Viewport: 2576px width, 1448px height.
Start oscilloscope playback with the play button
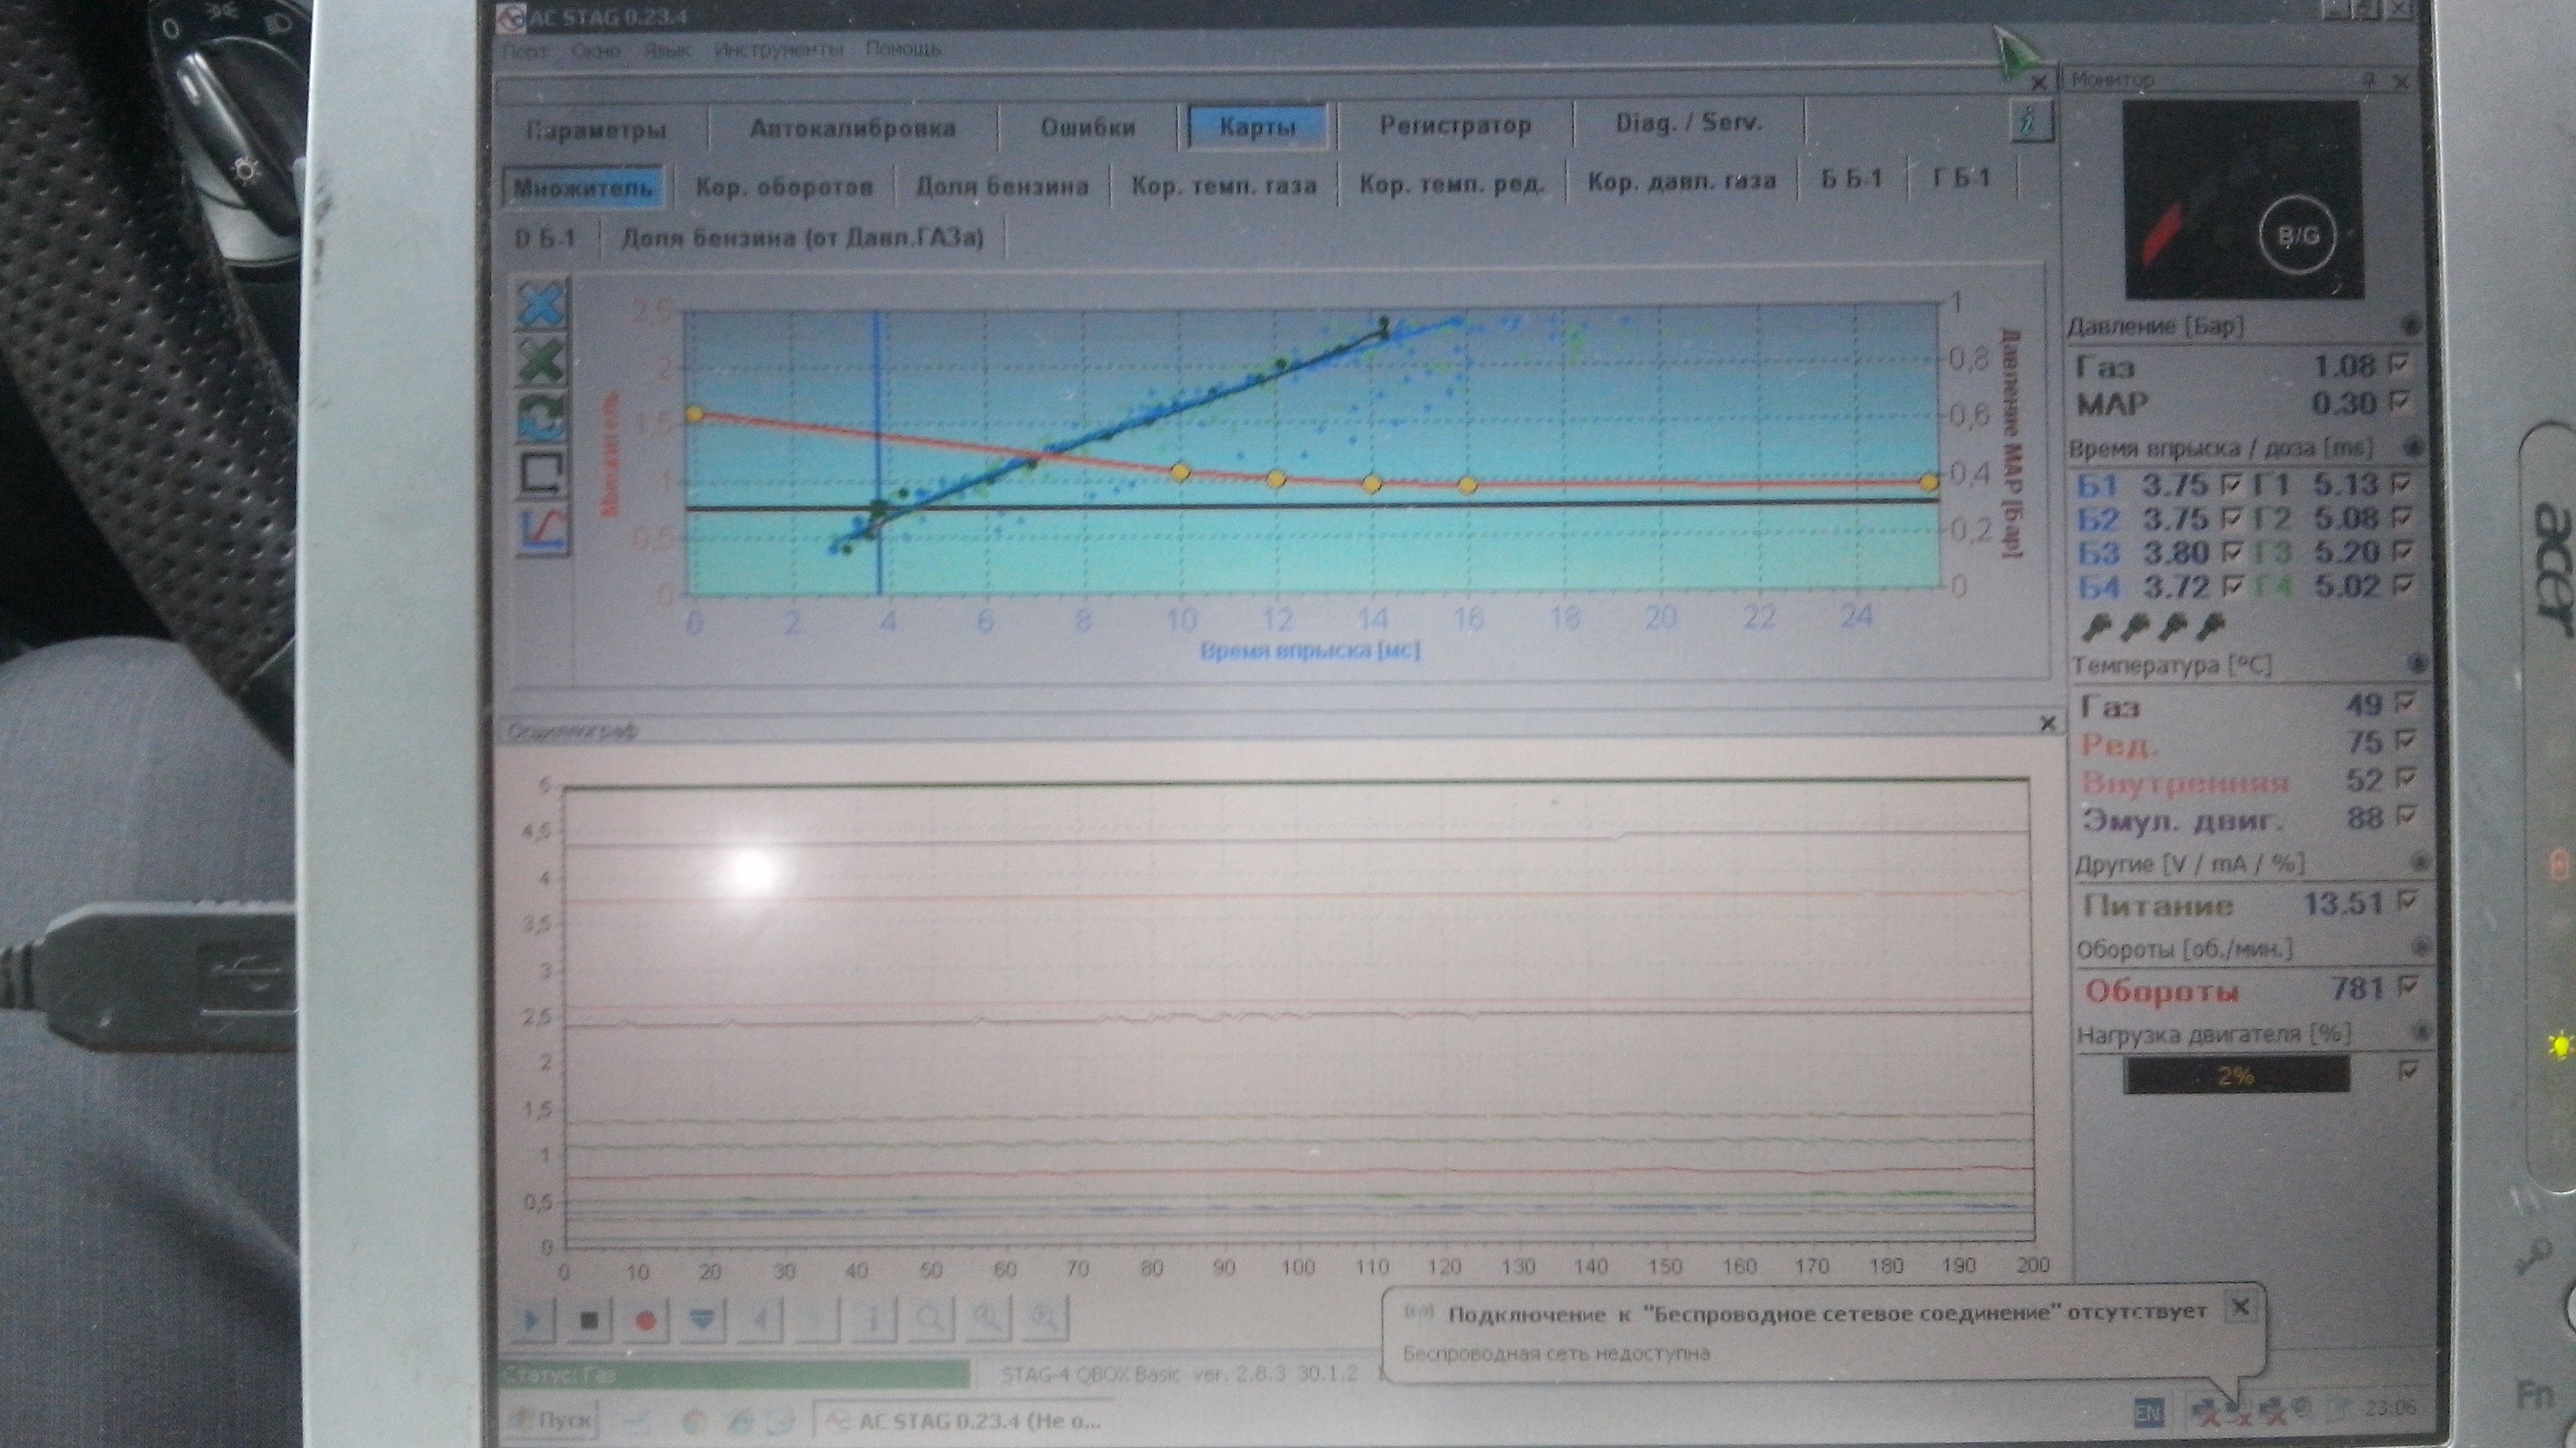tap(531, 1320)
